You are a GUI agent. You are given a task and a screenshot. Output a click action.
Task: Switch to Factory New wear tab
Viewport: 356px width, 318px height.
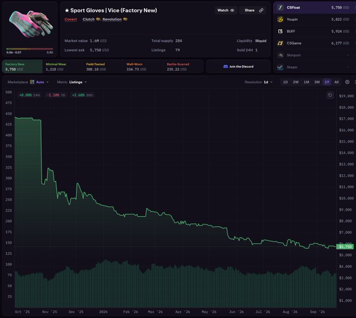pos(23,67)
